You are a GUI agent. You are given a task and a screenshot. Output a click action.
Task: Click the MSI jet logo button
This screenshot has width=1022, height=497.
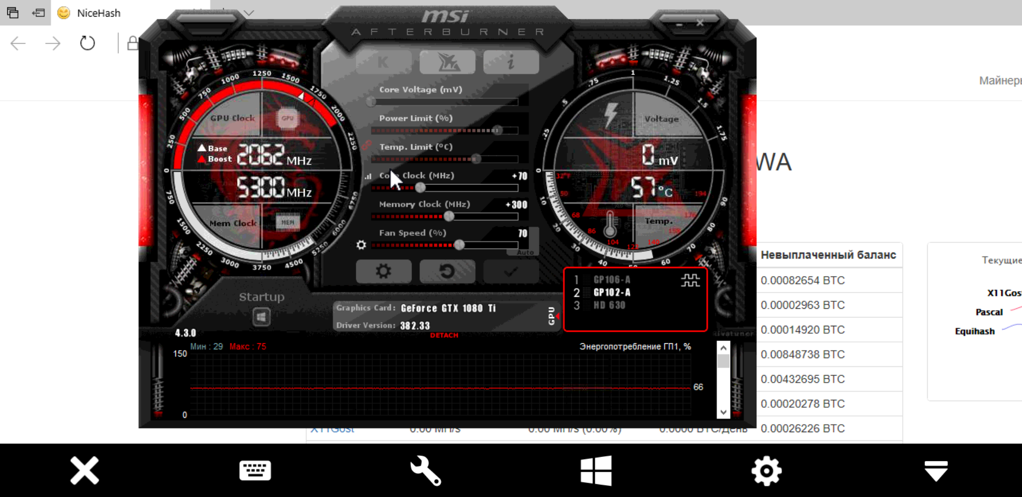pos(447,62)
